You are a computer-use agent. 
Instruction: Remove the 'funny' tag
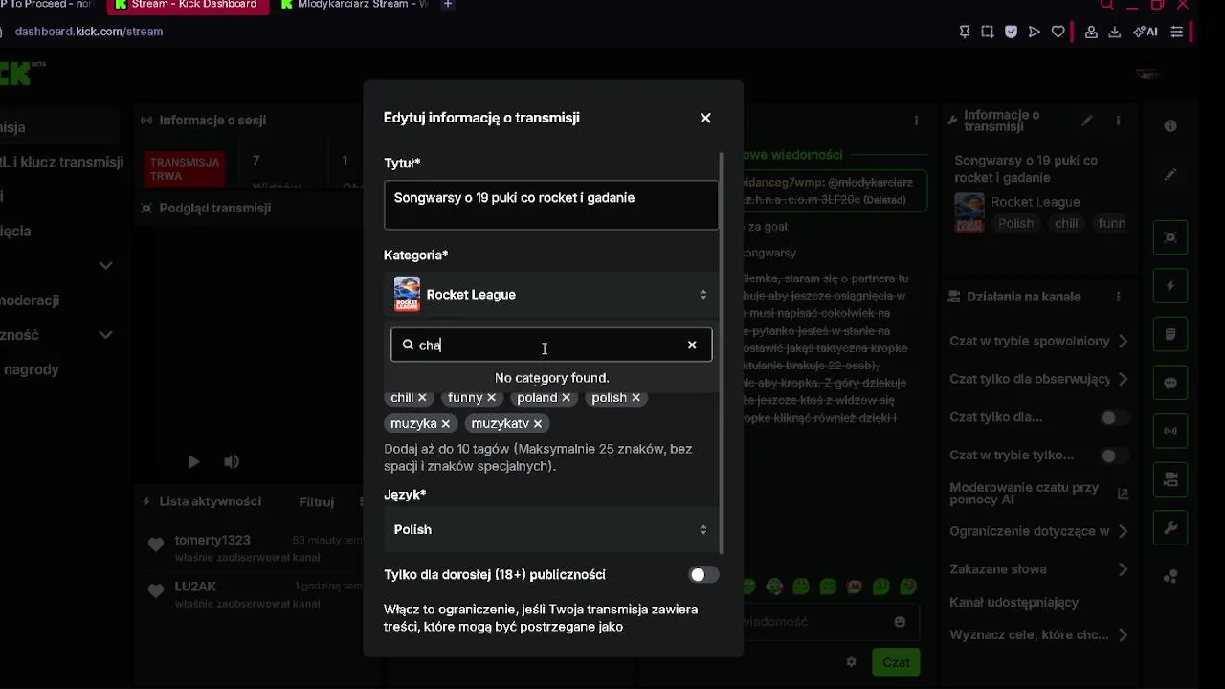pos(492,398)
